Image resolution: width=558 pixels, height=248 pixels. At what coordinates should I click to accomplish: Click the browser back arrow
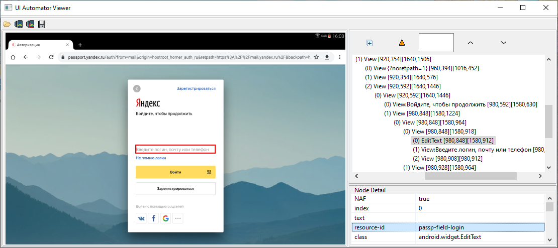(26, 57)
